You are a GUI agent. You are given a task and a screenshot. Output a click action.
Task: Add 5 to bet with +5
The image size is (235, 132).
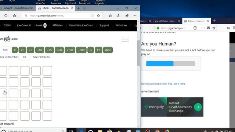(30, 50)
